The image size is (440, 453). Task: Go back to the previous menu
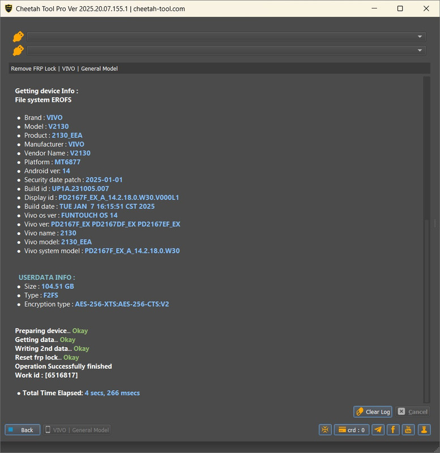click(23, 430)
